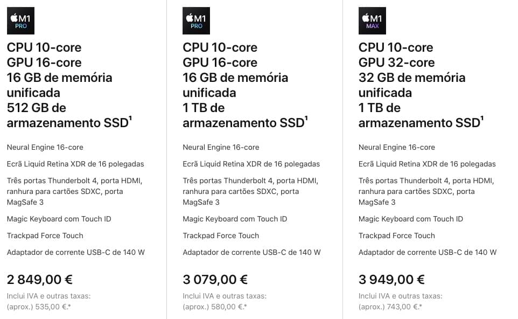Click the M1 Max chip icon
518x319 pixels.
372,21
